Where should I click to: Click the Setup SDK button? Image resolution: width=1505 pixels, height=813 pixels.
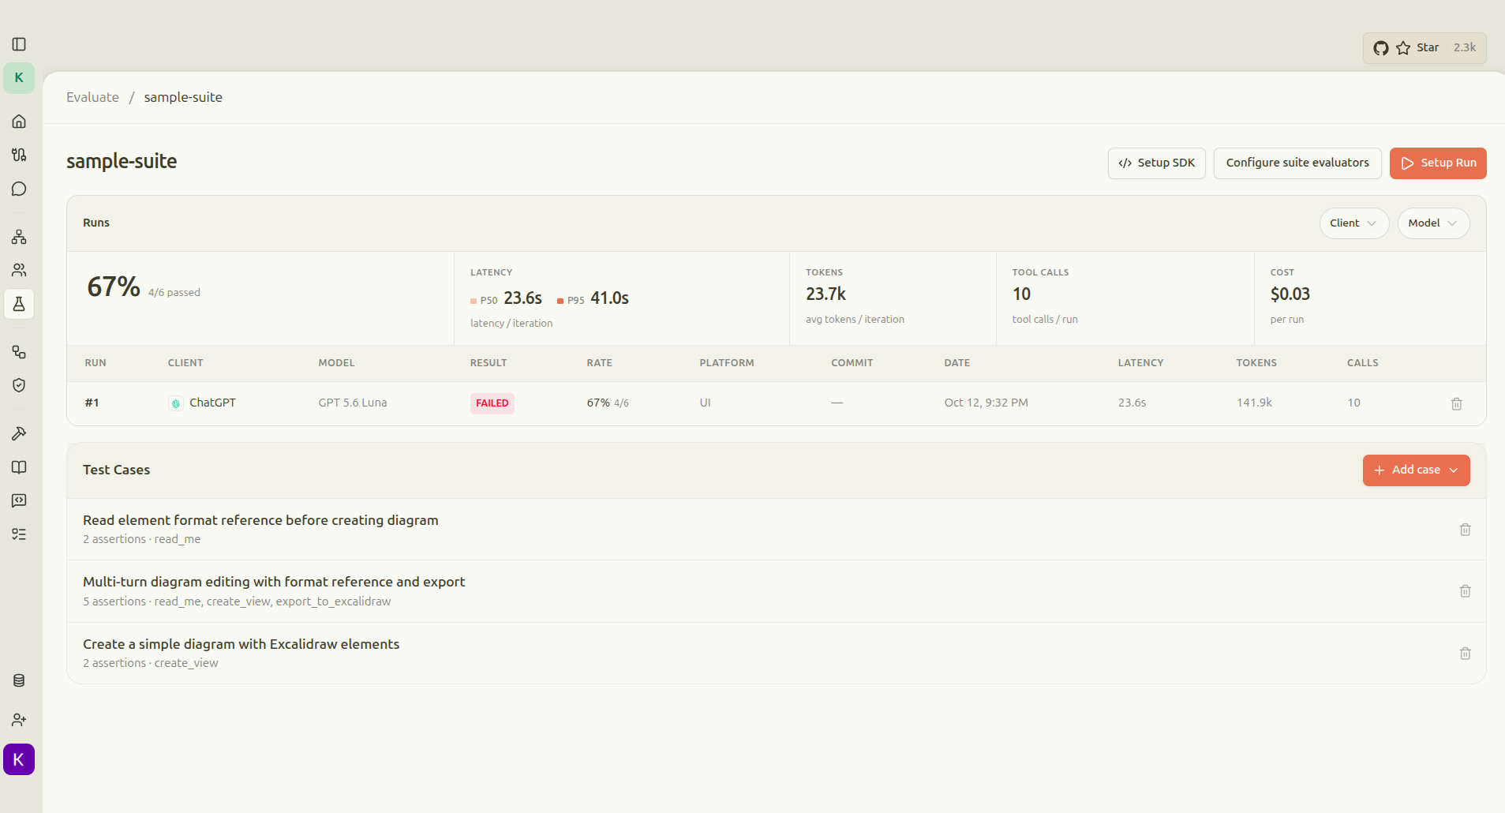pyautogui.click(x=1156, y=163)
